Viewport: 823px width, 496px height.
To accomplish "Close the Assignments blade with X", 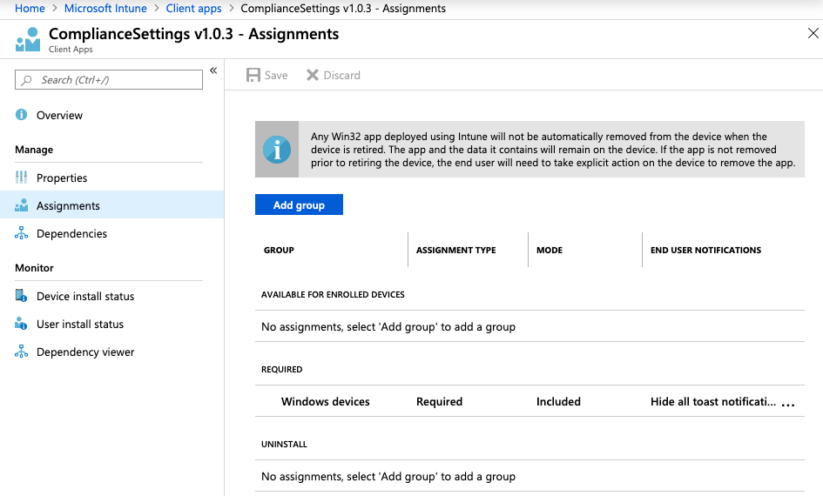I will pyautogui.click(x=813, y=34).
